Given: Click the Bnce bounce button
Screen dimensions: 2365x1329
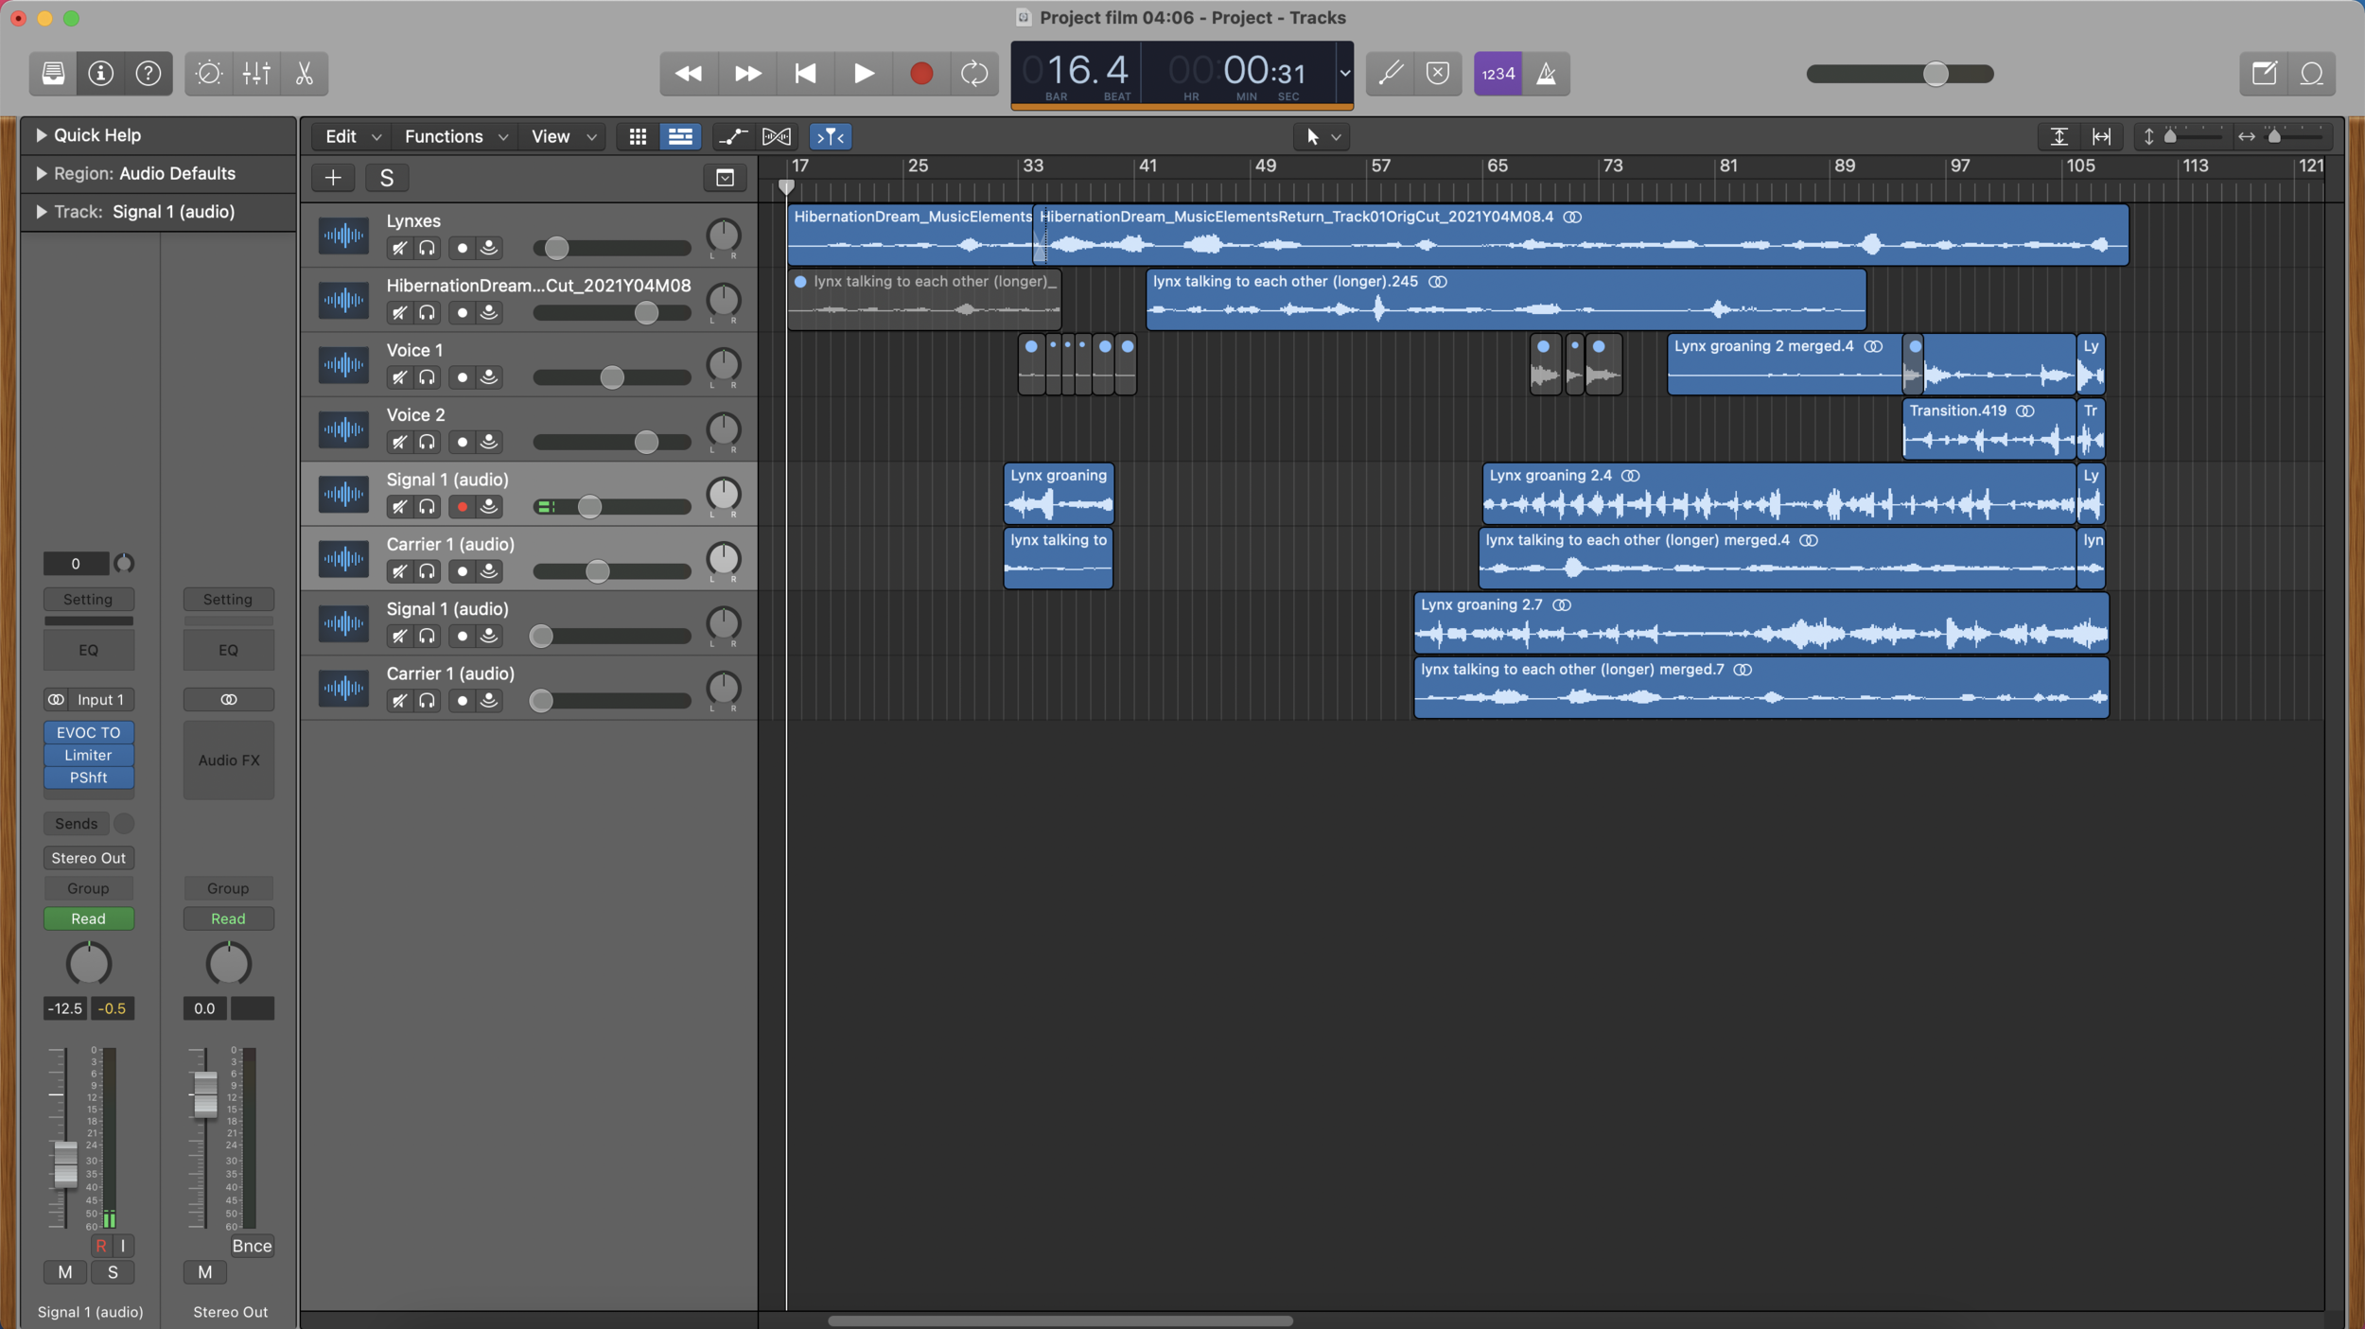Looking at the screenshot, I should point(252,1246).
